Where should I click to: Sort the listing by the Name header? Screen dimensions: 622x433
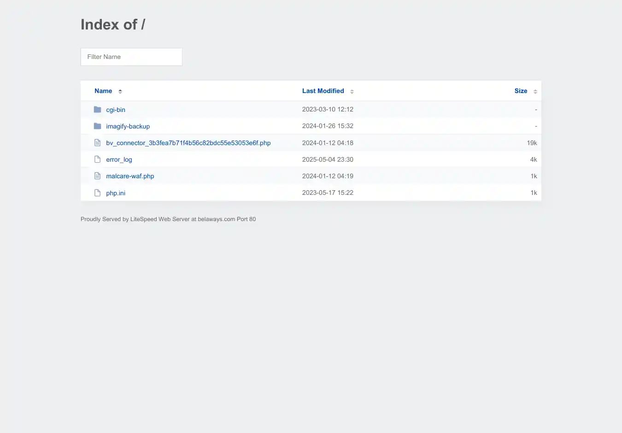pyautogui.click(x=103, y=91)
